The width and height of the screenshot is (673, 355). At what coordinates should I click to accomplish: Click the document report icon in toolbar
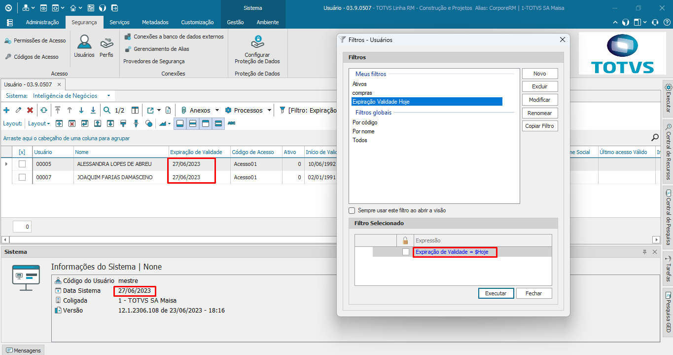[x=168, y=110]
